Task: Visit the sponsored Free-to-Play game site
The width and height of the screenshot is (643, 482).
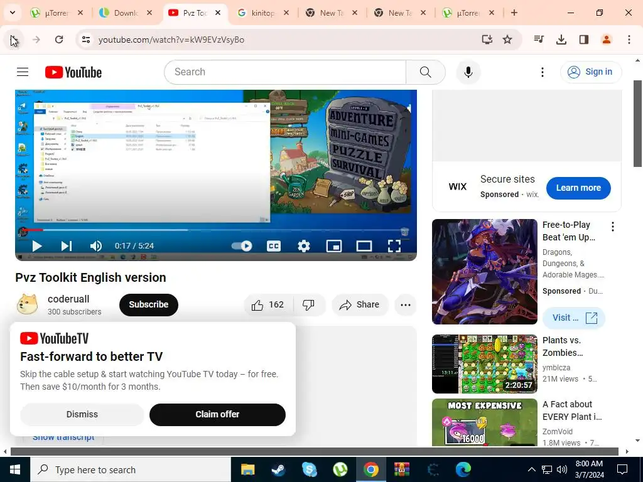Action: [x=574, y=318]
